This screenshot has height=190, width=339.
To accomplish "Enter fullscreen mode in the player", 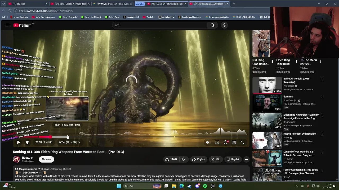I will [242, 142].
